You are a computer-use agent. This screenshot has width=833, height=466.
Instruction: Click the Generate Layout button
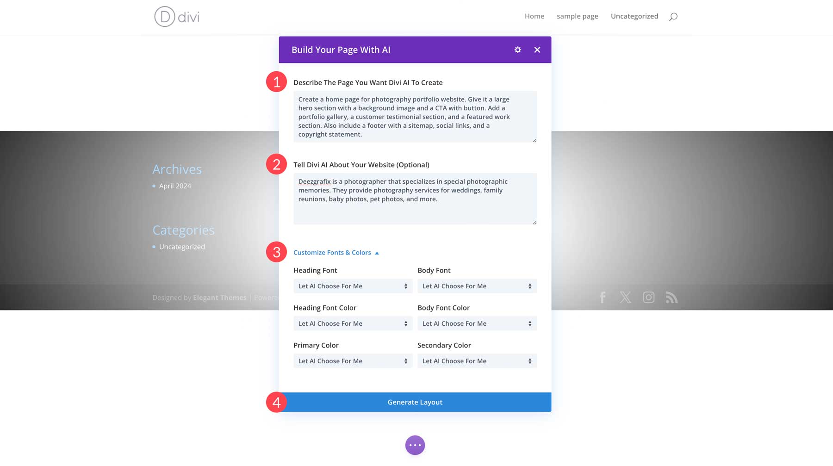click(415, 402)
